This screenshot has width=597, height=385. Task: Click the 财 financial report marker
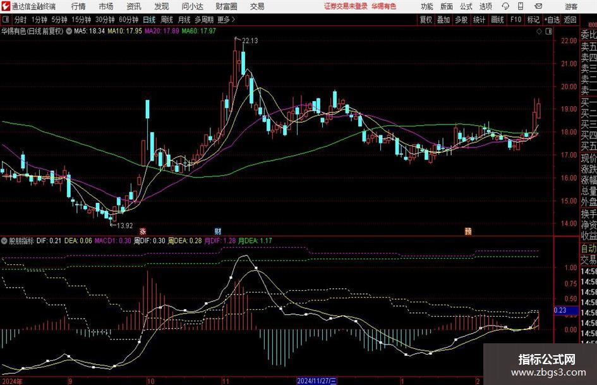[x=218, y=231]
